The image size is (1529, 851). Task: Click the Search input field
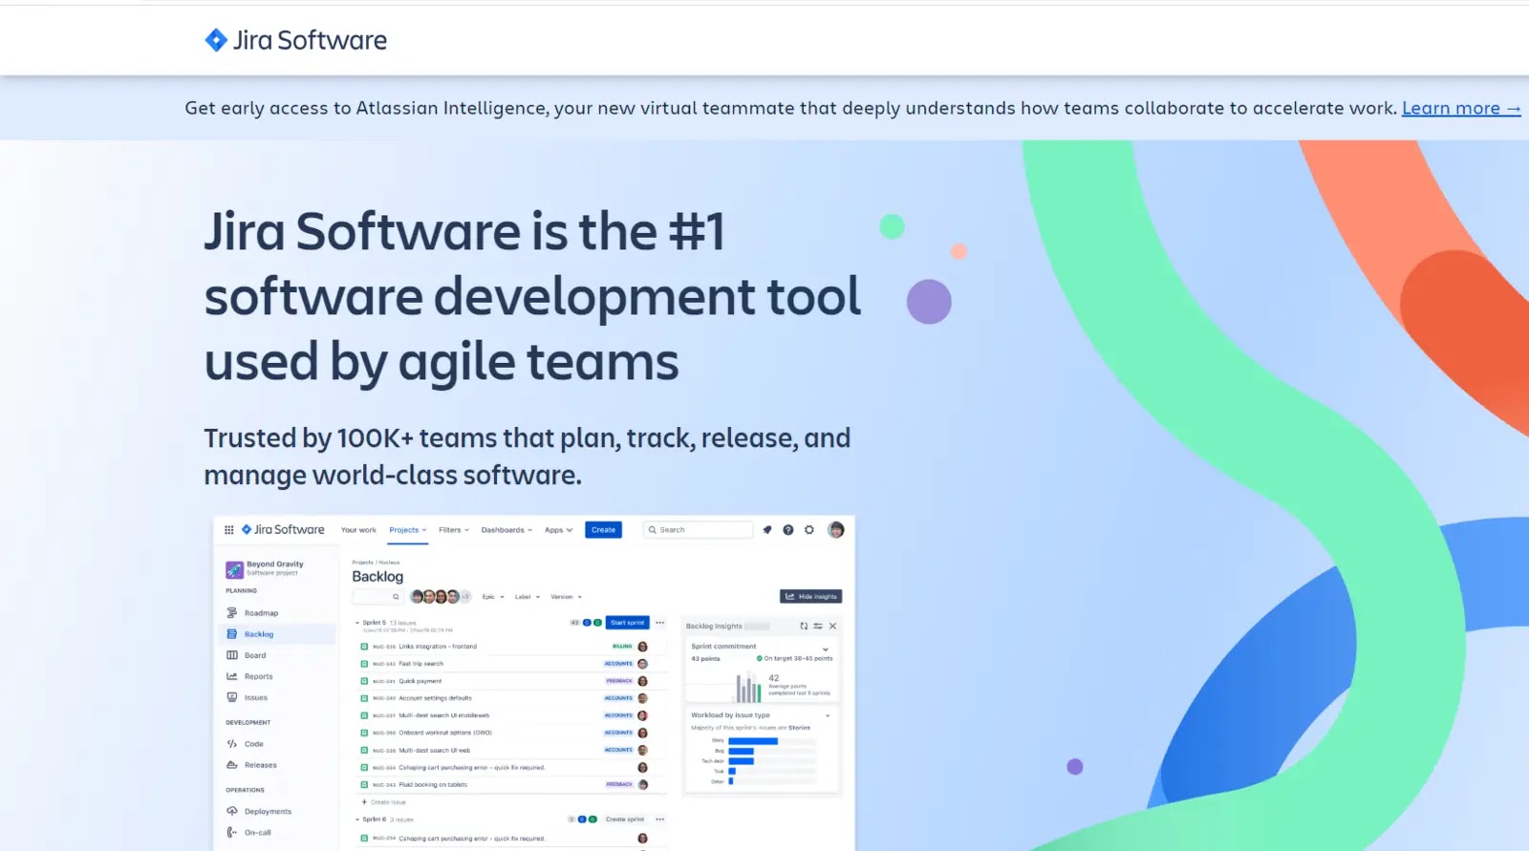point(699,530)
